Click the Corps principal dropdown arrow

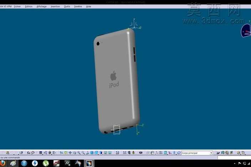click(x=211, y=153)
